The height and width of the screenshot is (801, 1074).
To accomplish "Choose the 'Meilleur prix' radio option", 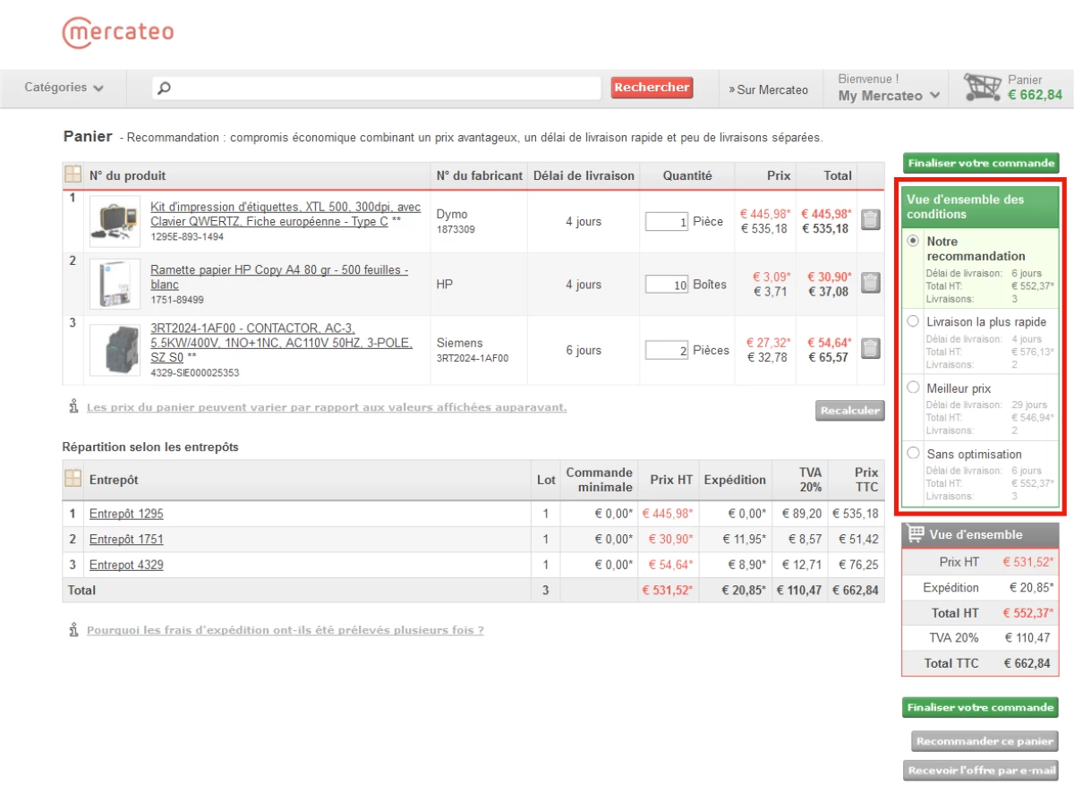I will tap(913, 388).
